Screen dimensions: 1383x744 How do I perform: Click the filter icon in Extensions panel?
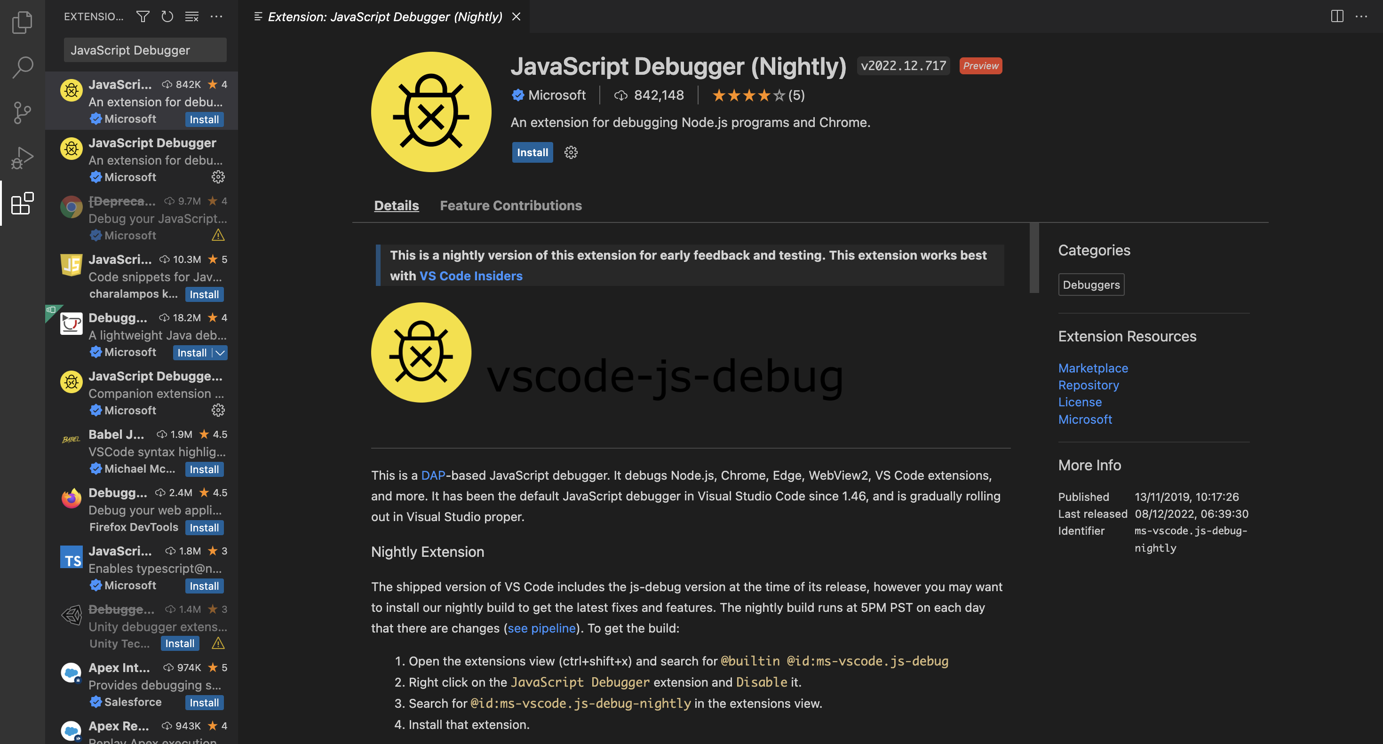click(x=142, y=16)
